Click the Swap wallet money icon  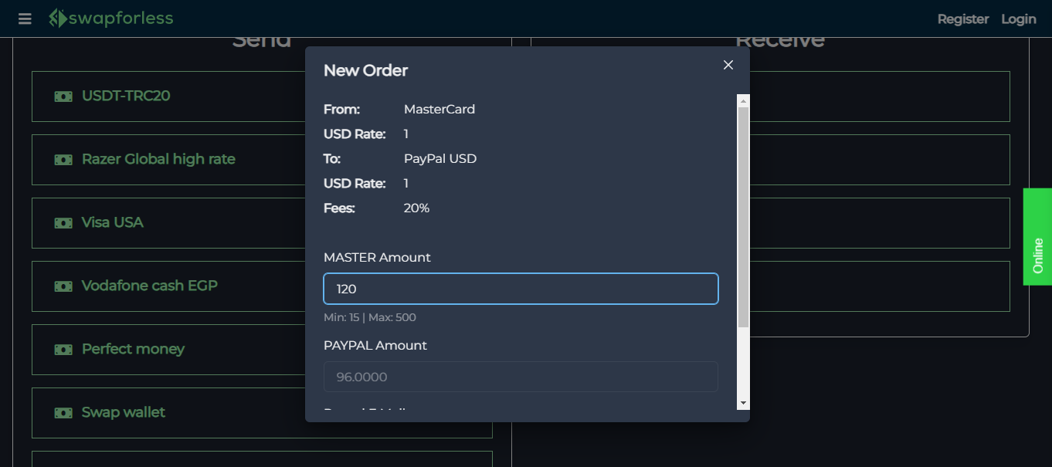pos(63,413)
